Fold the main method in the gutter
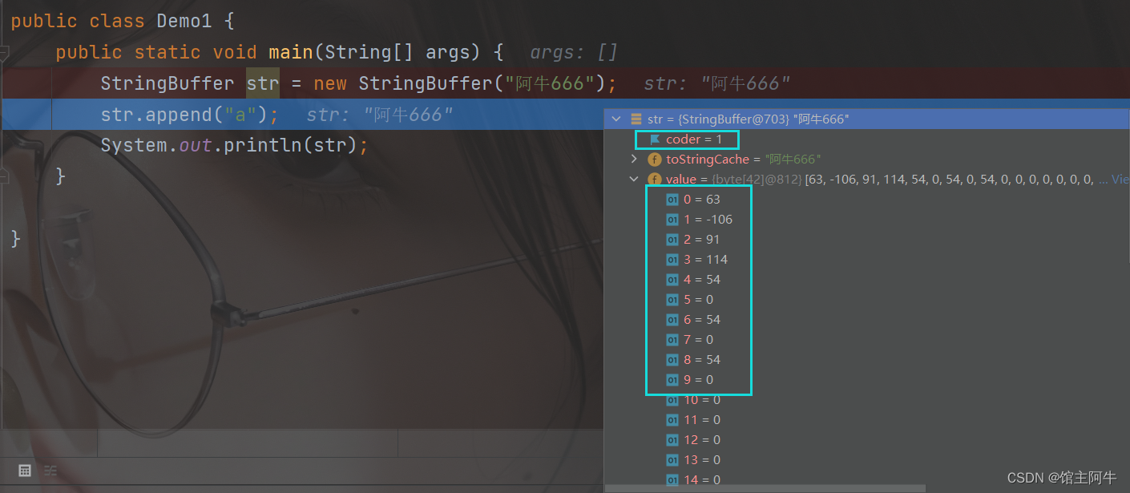Viewport: 1130px width, 493px height. (4, 53)
